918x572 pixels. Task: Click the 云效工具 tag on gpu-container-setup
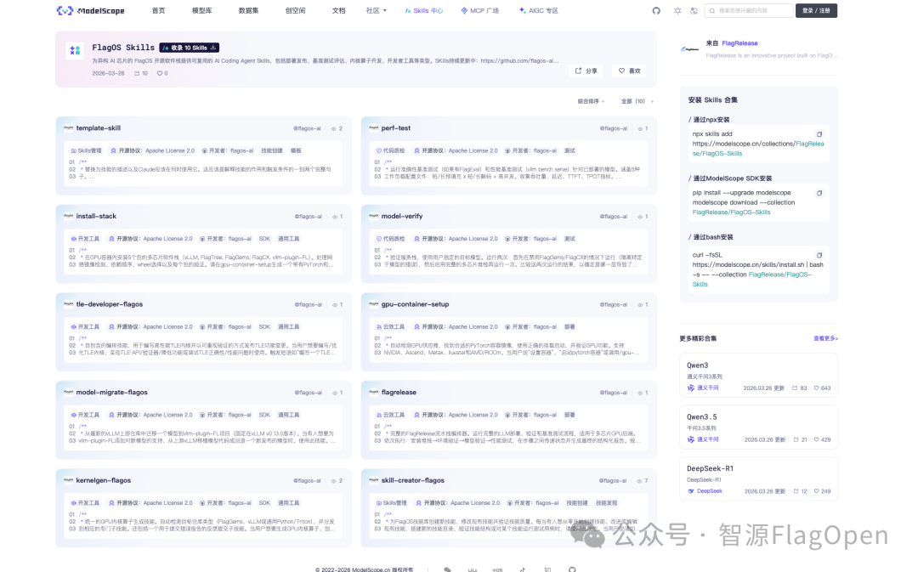pos(390,326)
